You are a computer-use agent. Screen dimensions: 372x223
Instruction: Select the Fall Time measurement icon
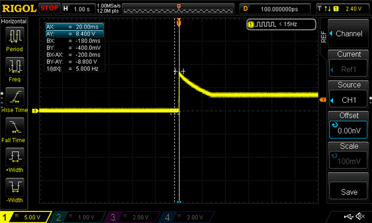click(15, 127)
